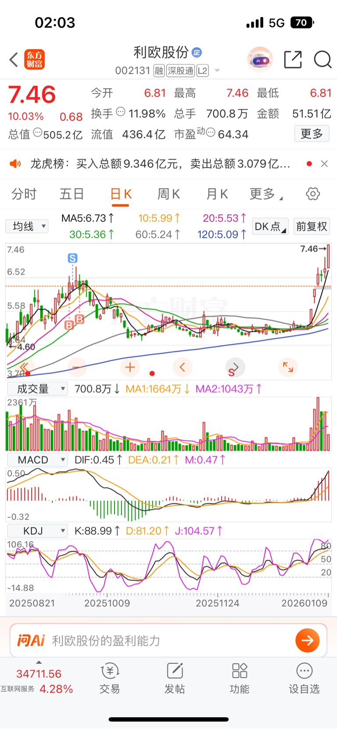Tap the blue 企 verification badge
Image resolution: width=337 pixels, height=729 pixels.
click(x=197, y=52)
